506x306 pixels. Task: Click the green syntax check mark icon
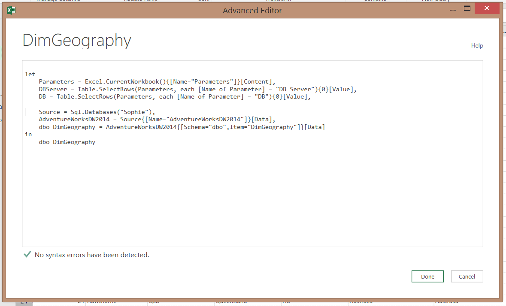[x=27, y=255]
